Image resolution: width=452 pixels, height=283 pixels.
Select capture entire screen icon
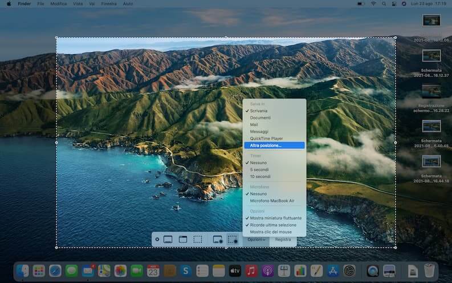(x=168, y=240)
